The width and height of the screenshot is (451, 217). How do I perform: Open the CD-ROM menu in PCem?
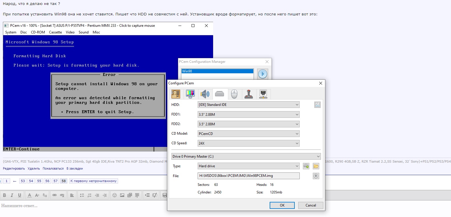tap(38, 32)
